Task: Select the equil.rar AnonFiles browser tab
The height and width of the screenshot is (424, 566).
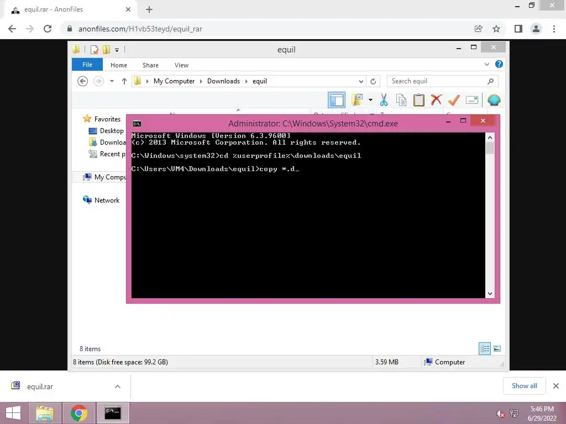Action: pos(70,10)
